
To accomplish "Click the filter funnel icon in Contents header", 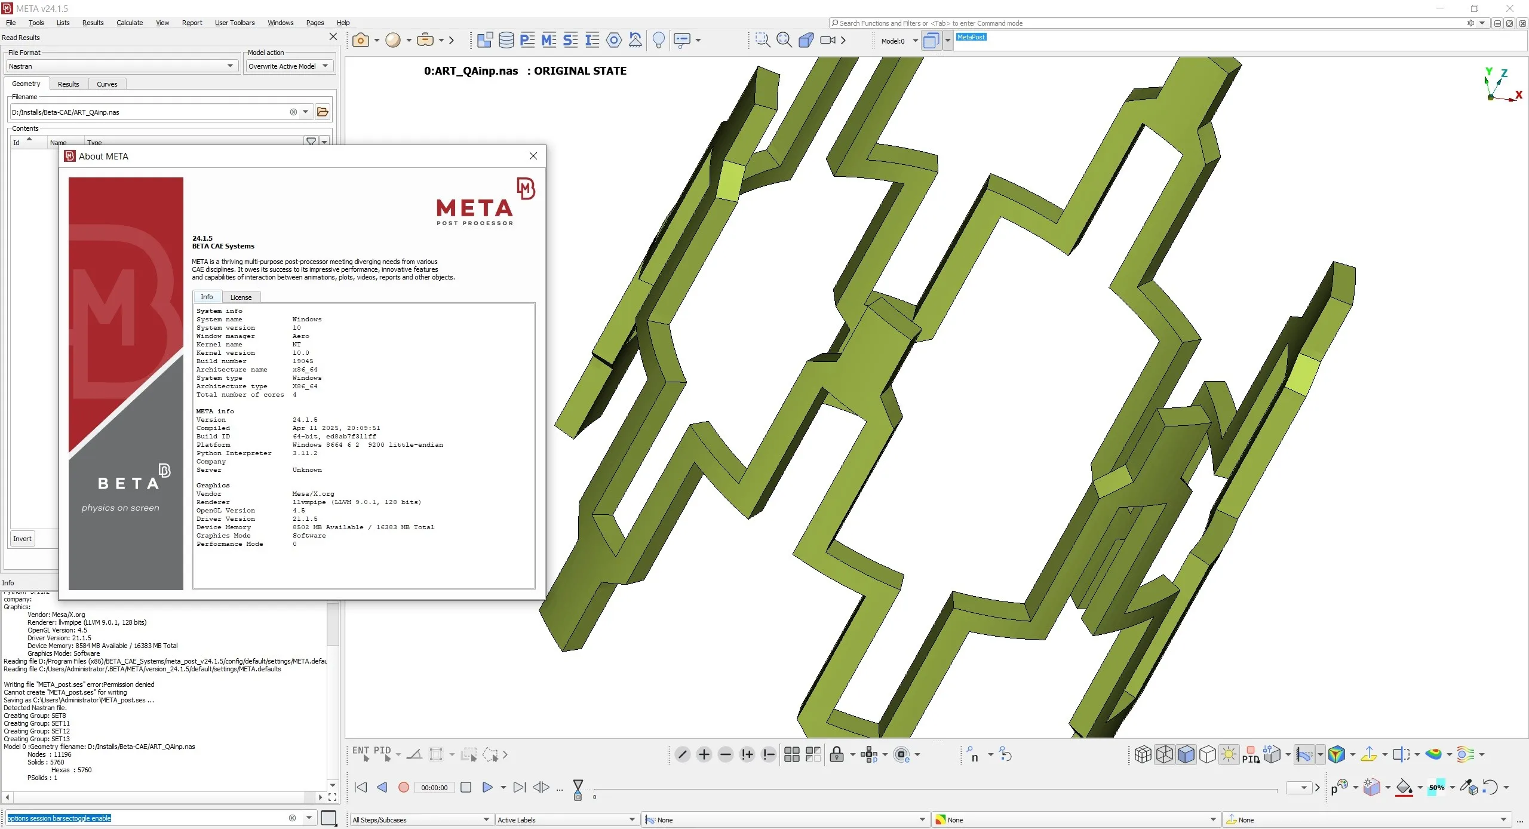I will click(311, 142).
